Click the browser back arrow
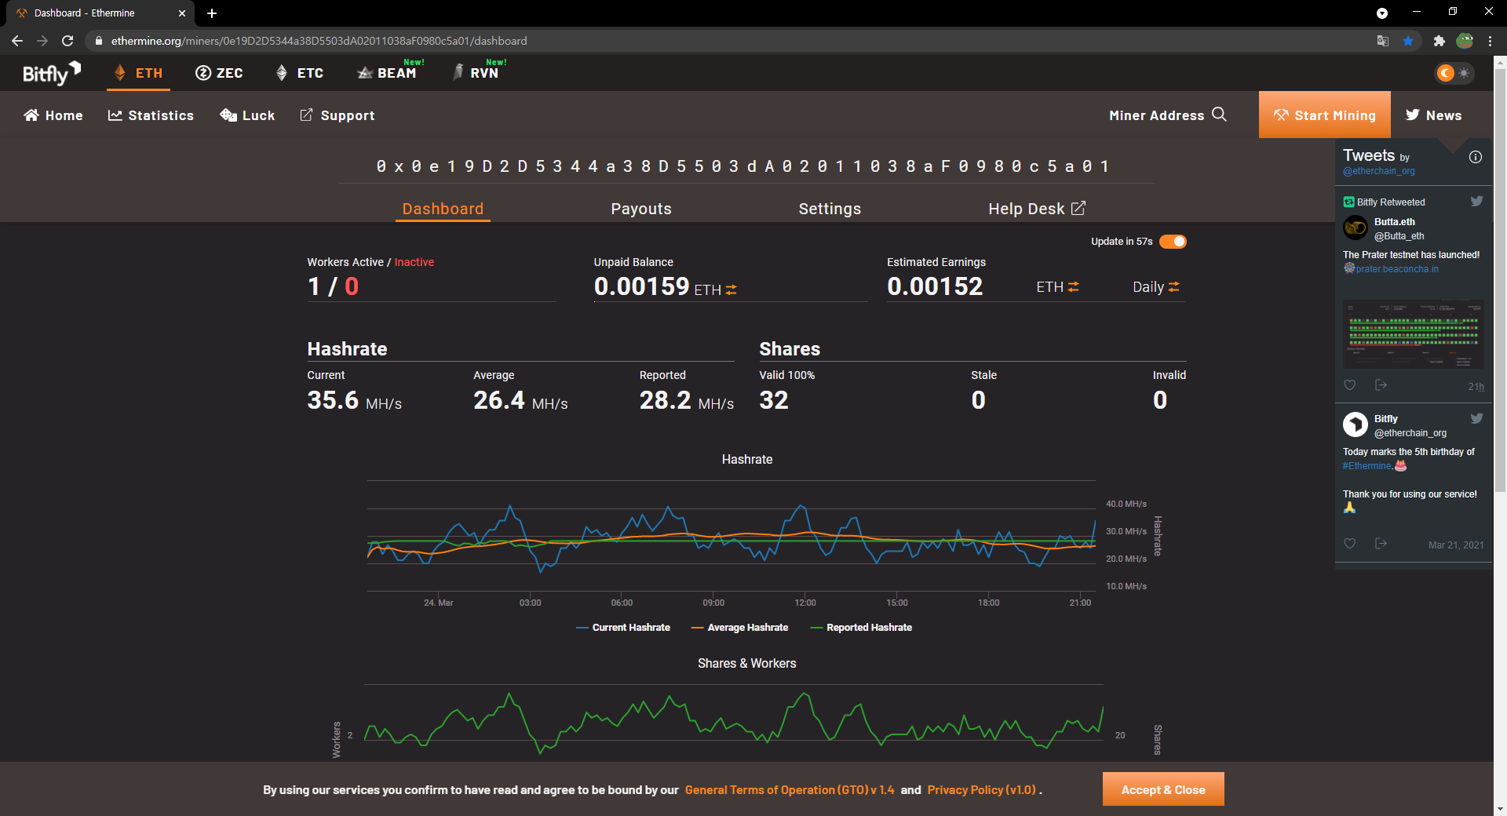1507x816 pixels. click(17, 41)
